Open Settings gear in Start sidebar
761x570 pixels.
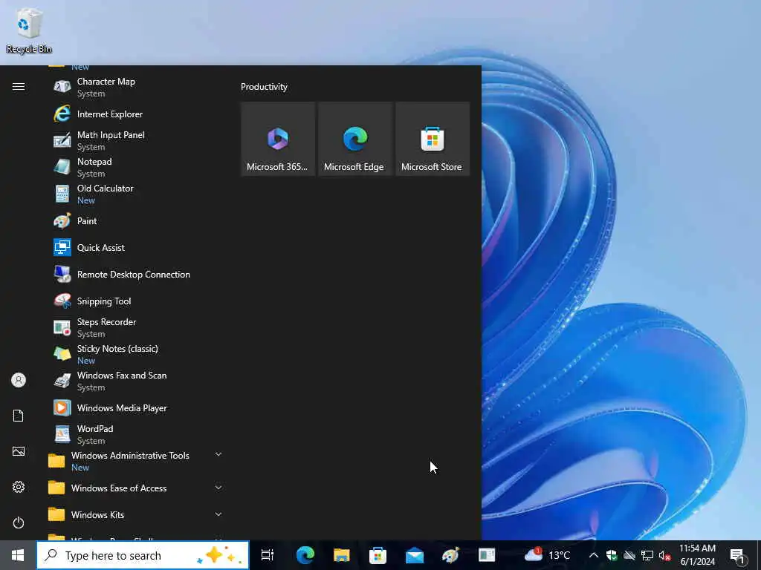coord(19,487)
